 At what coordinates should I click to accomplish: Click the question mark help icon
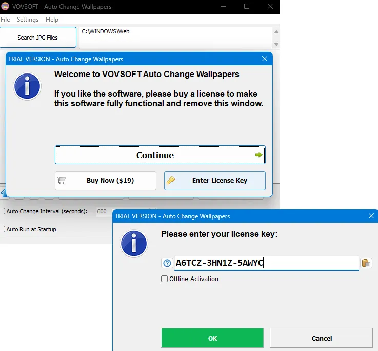[x=167, y=263]
